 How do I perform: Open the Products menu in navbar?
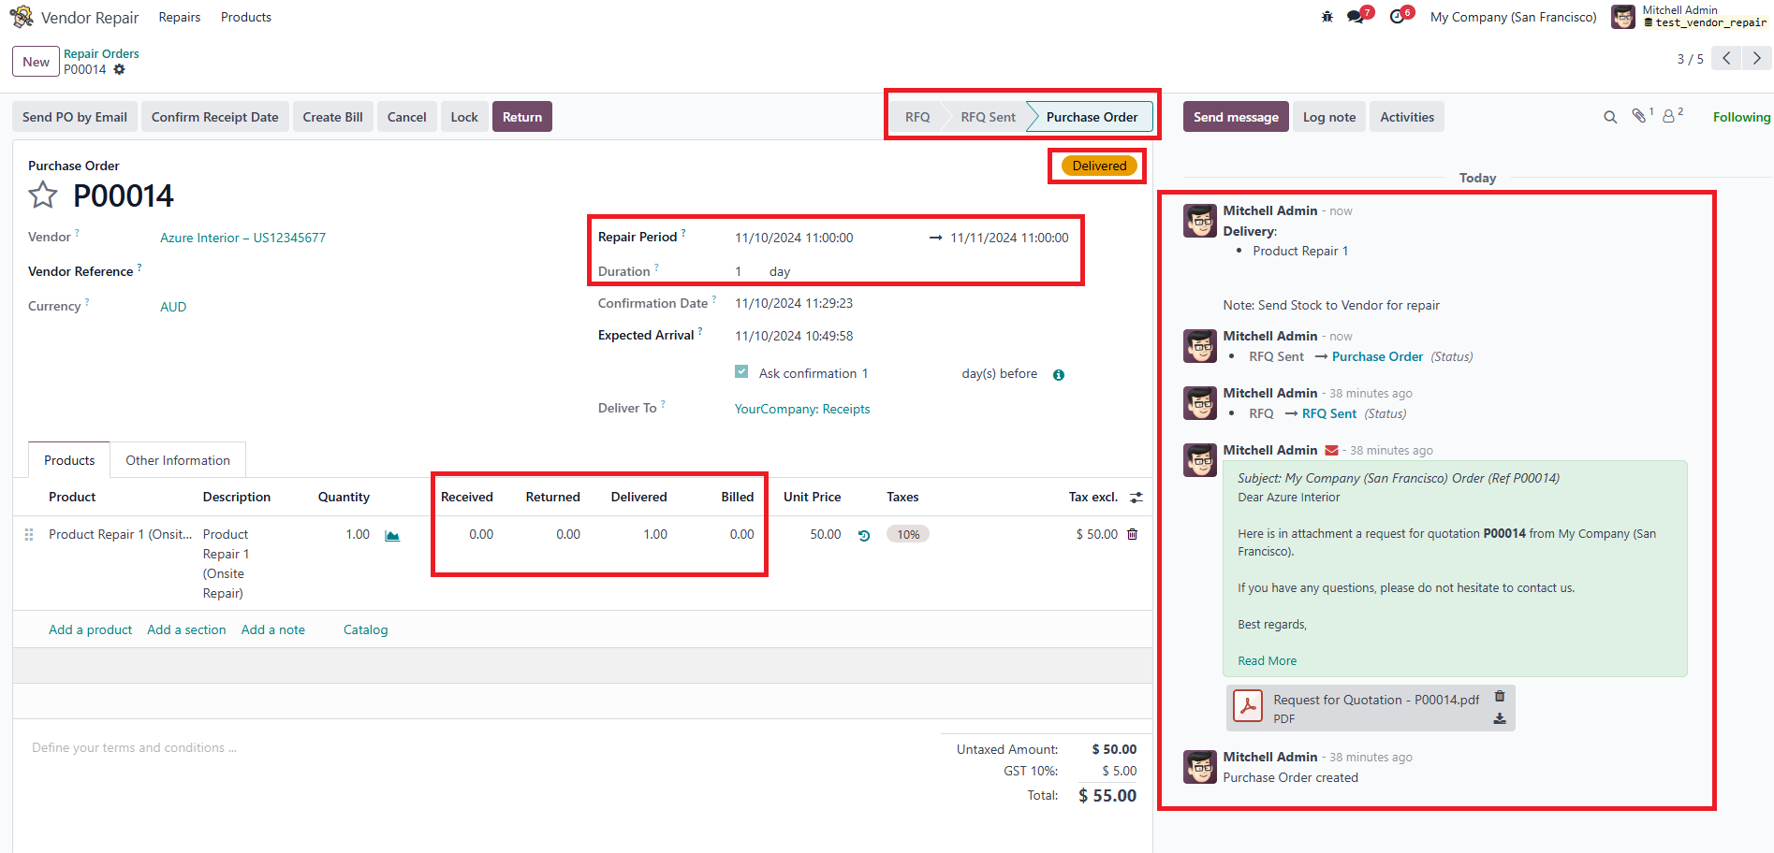(x=245, y=17)
